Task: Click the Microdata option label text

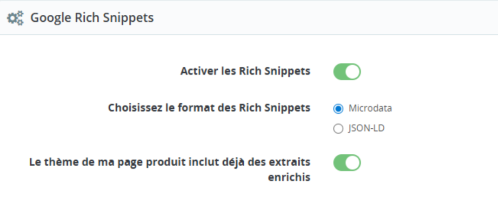Action: (370, 108)
